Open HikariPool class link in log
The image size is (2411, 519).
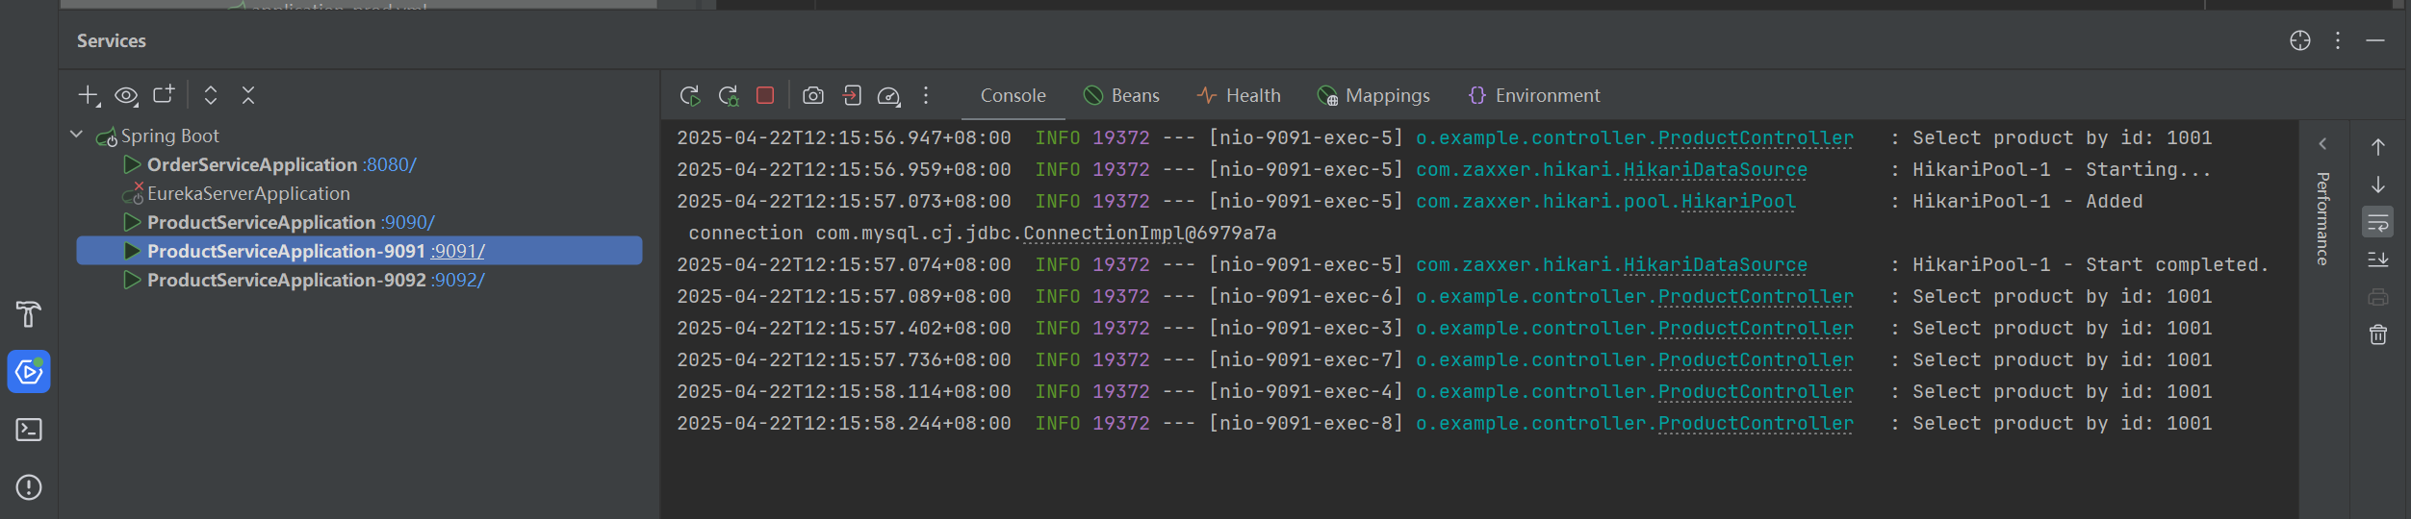(1737, 202)
